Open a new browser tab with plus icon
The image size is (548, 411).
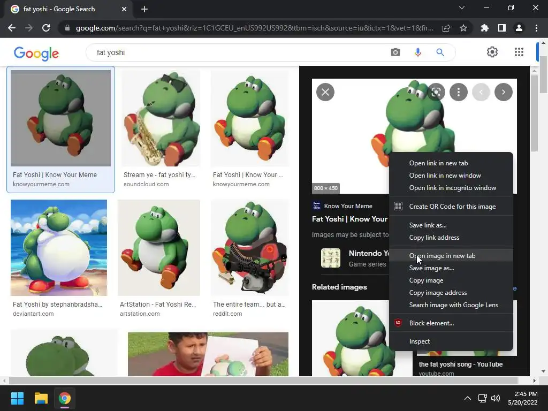[144, 9]
